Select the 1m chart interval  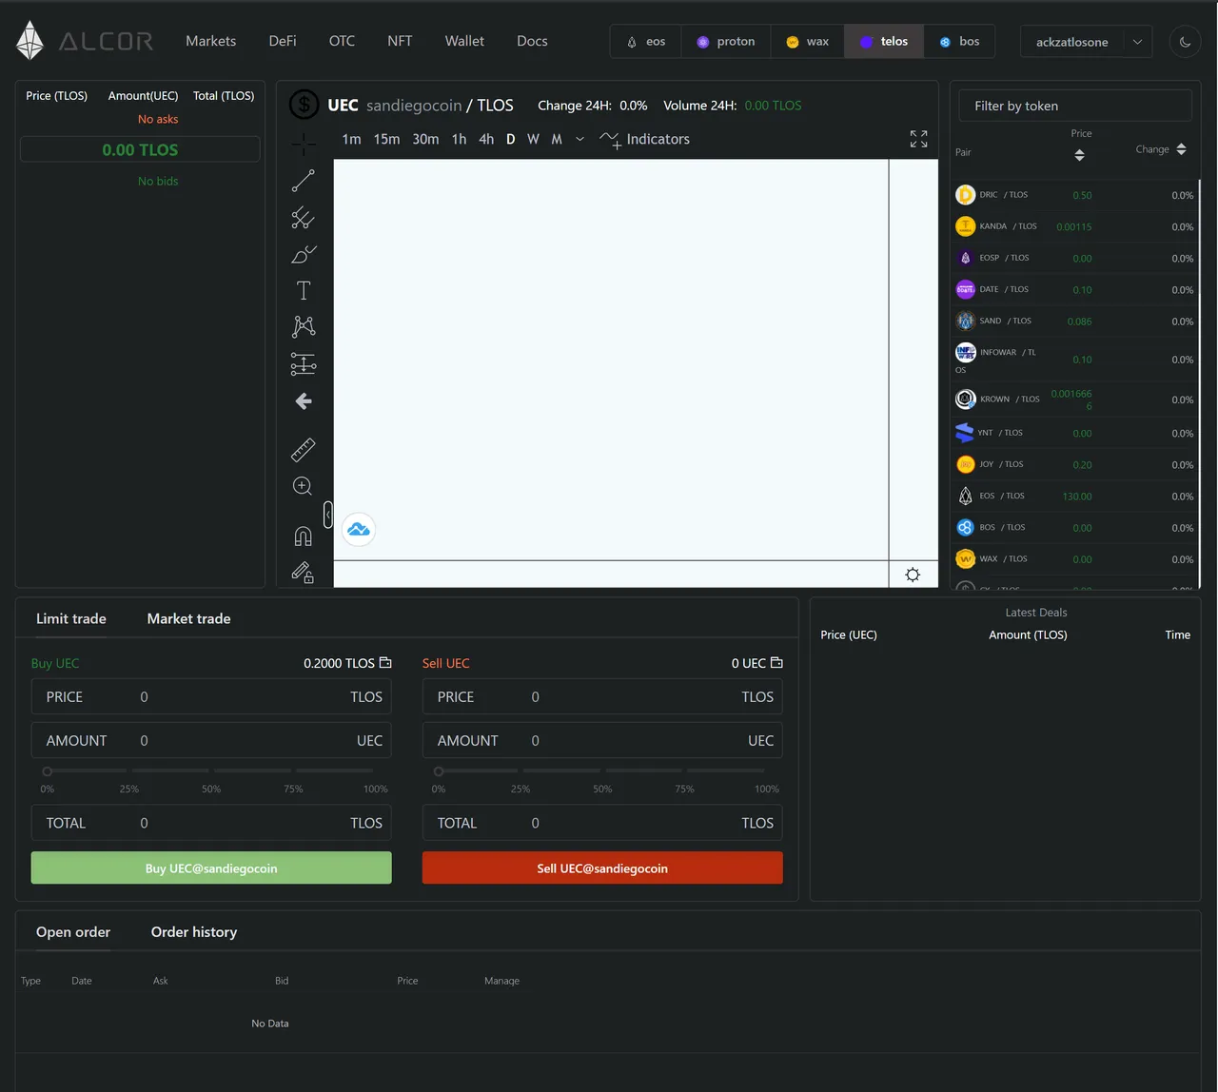click(351, 139)
